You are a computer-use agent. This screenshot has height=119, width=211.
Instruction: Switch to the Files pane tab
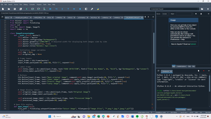point(194,66)
